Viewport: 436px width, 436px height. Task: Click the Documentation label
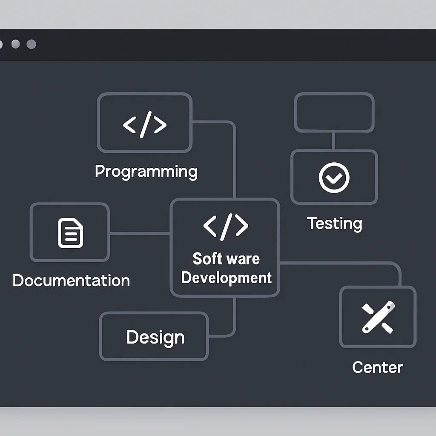click(x=71, y=280)
